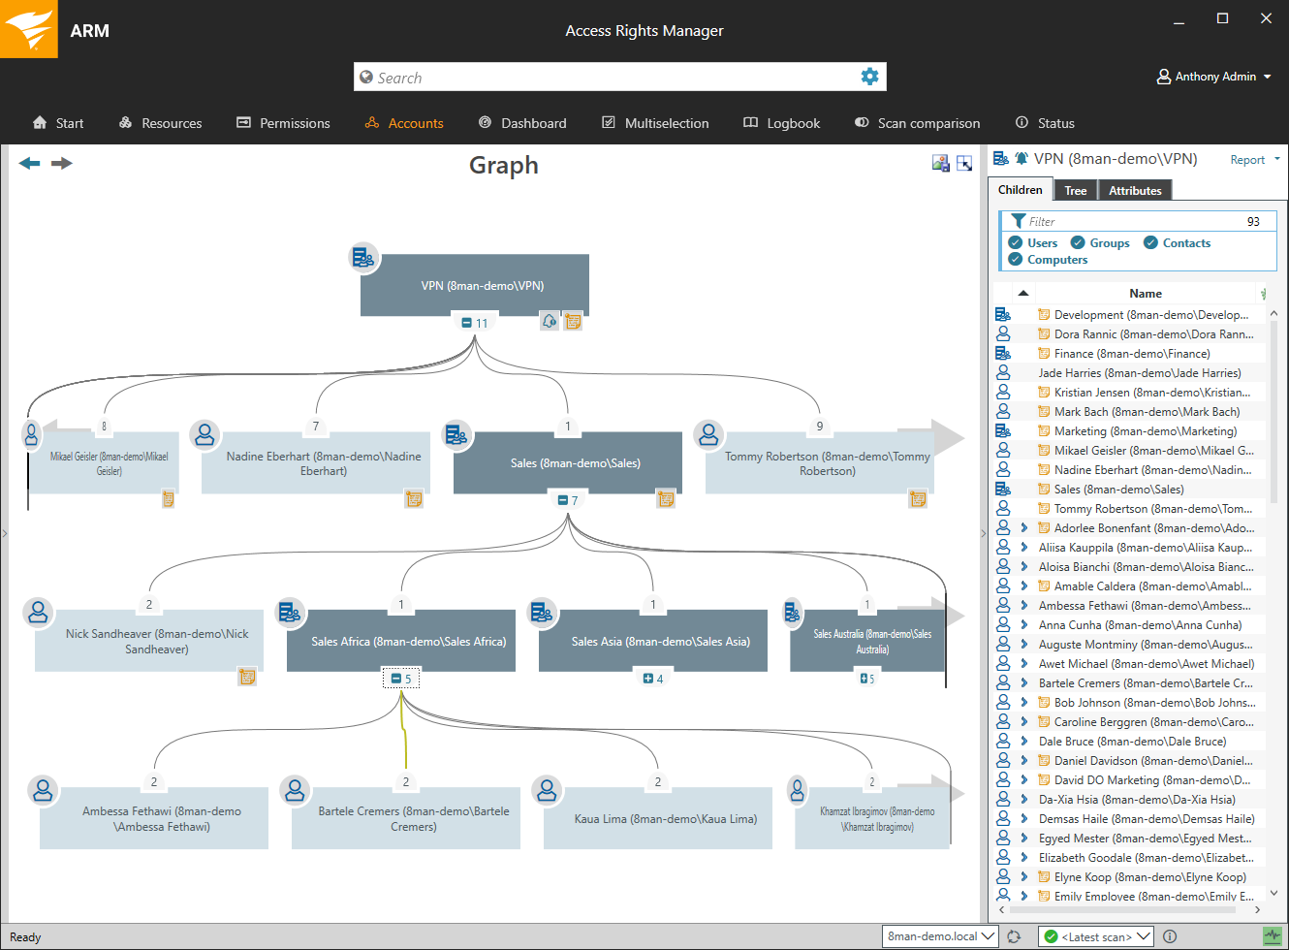
Task: Open the note icon on Nick Sandheaver node
Action: pos(247,677)
